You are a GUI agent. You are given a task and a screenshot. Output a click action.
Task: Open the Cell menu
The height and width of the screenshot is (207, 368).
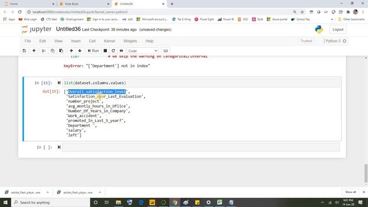92,41
